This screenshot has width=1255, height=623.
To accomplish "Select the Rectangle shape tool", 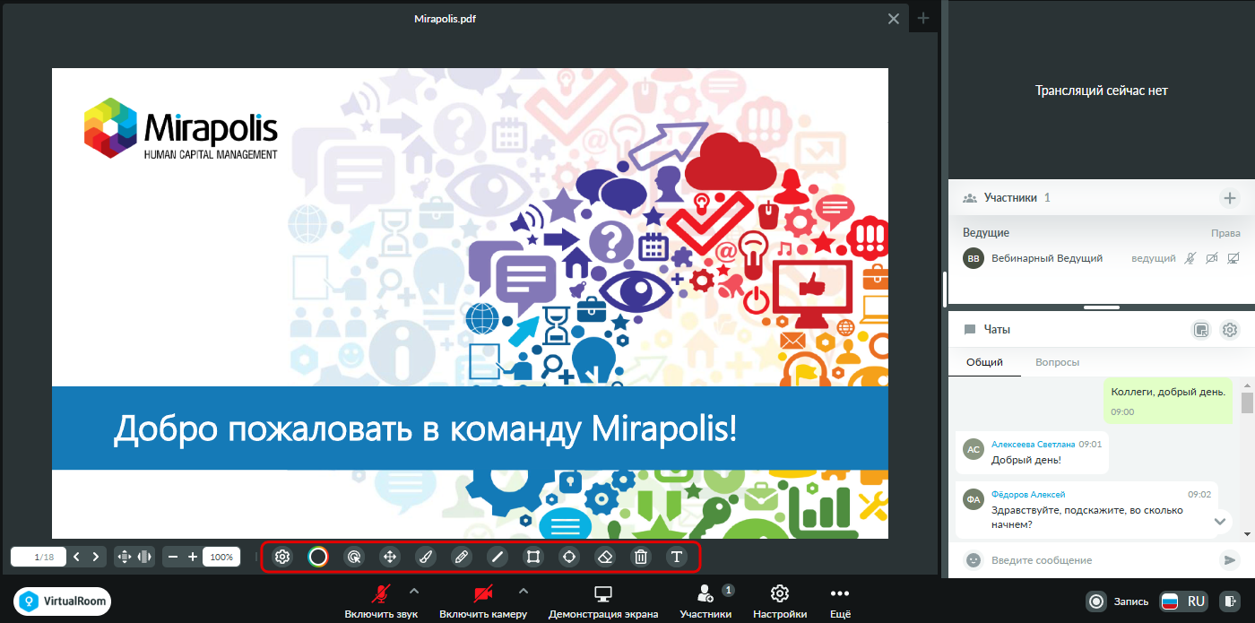I will tap(533, 557).
